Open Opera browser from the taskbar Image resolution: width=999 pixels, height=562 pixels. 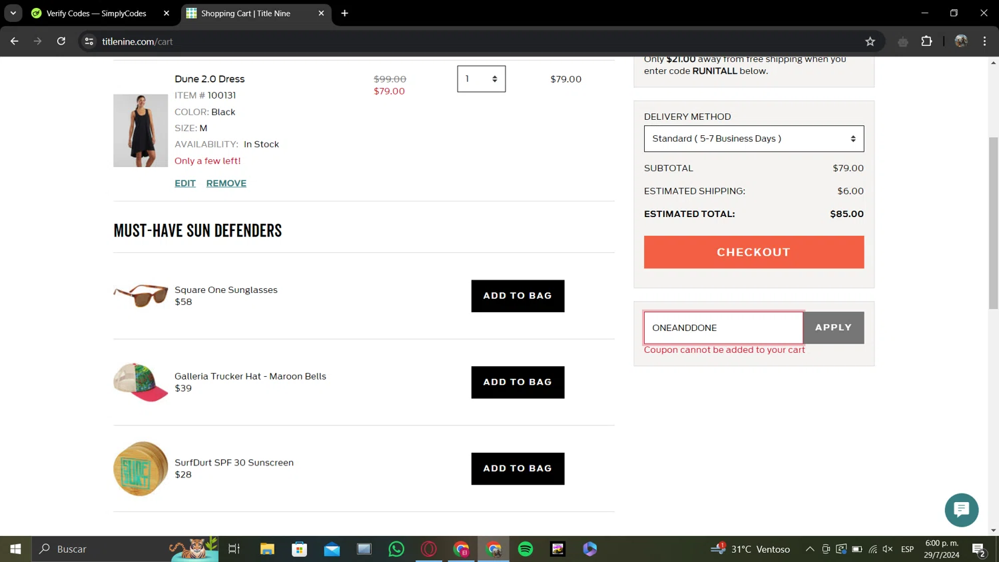429,549
